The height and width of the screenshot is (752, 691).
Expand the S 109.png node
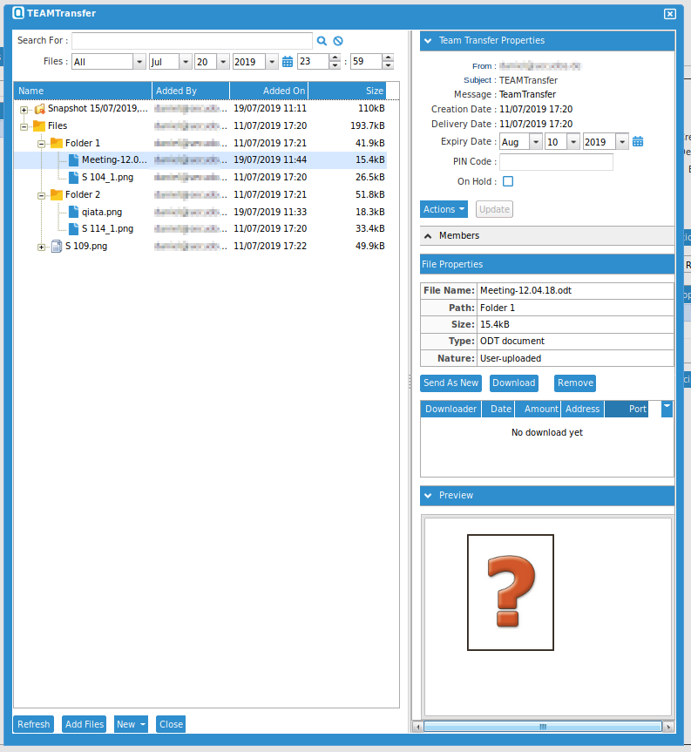tap(41, 247)
